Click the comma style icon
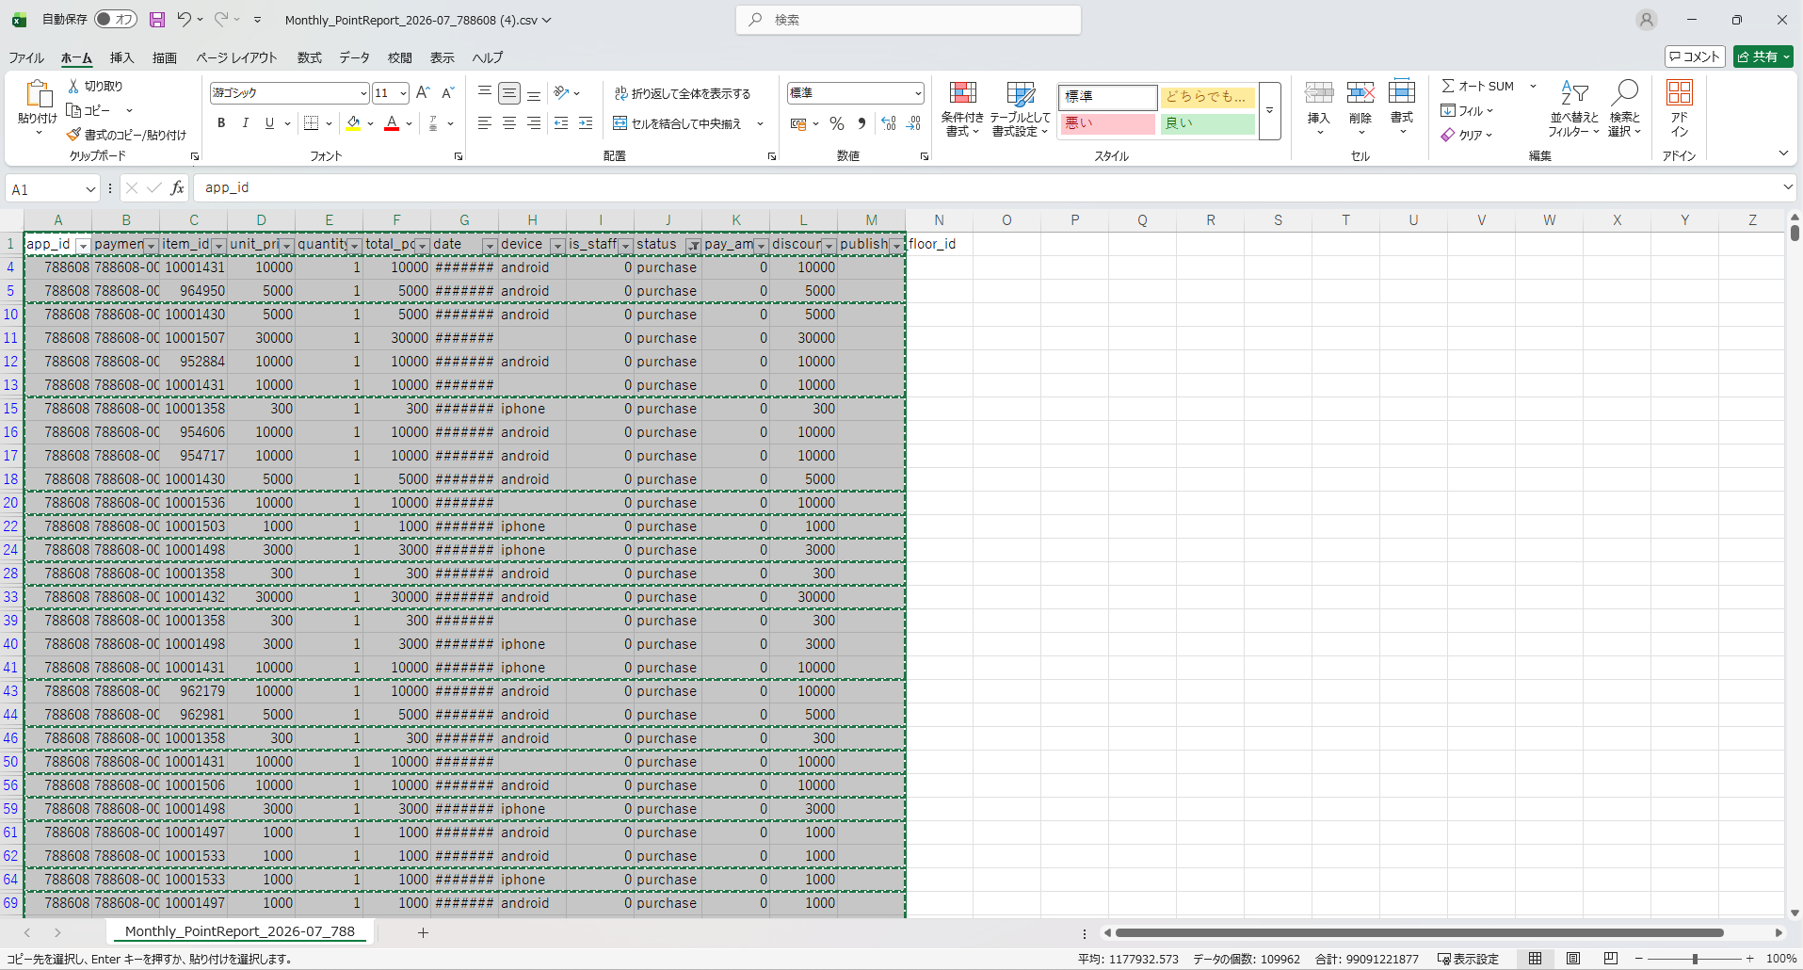This screenshot has width=1803, height=970. (x=861, y=123)
